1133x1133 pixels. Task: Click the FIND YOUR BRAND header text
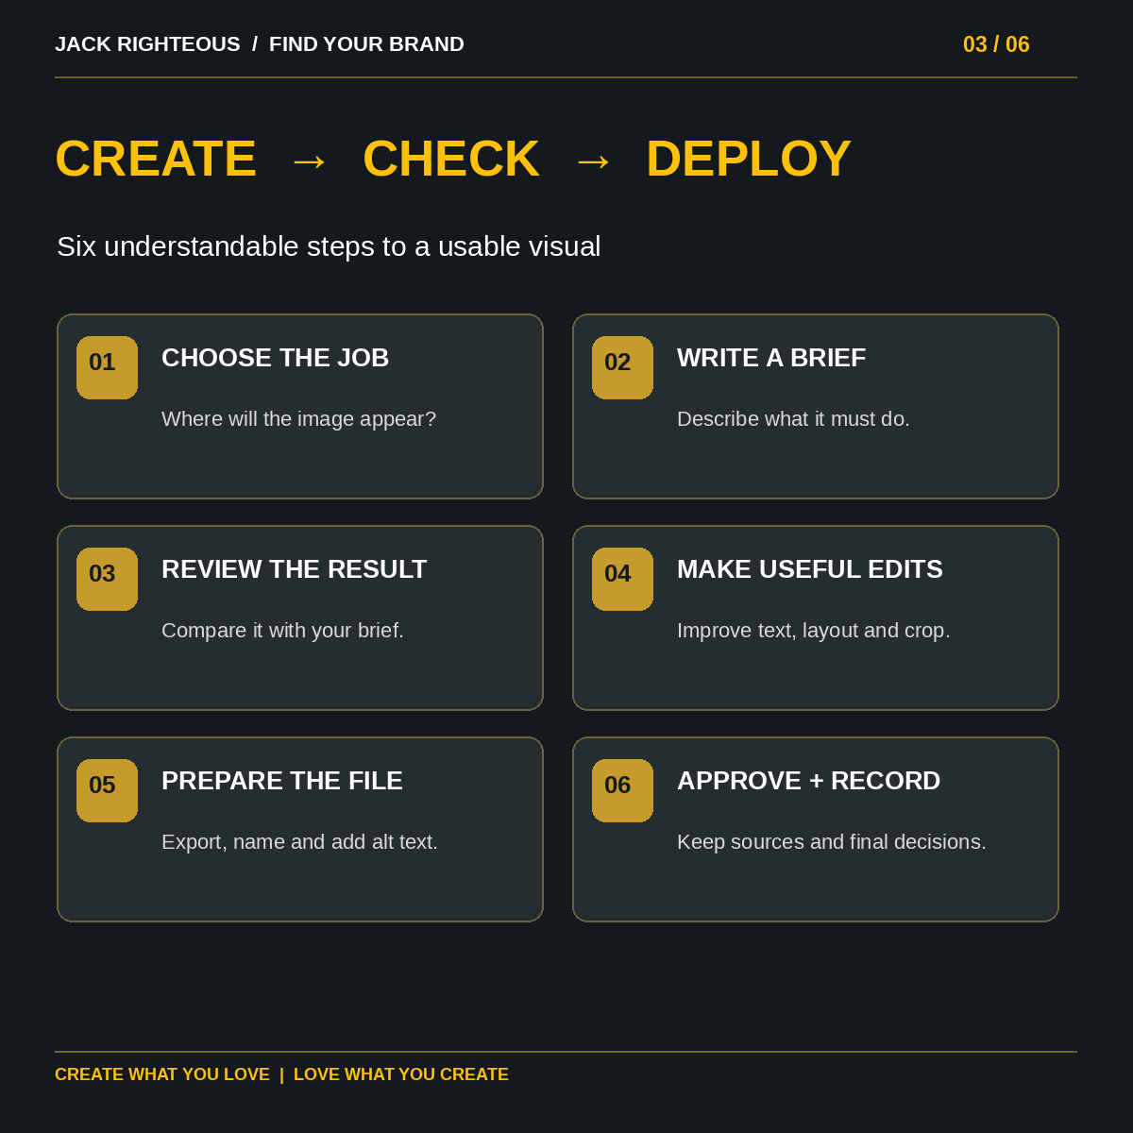[366, 44]
